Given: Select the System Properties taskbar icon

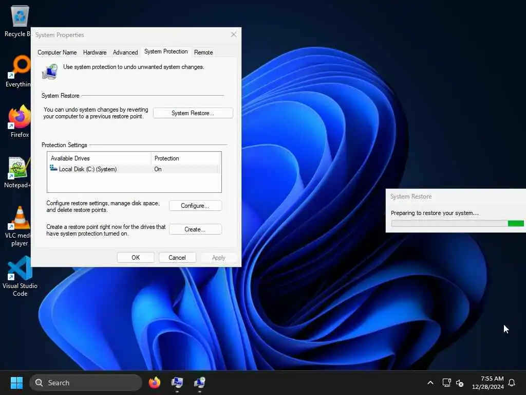Looking at the screenshot, I should click(177, 383).
